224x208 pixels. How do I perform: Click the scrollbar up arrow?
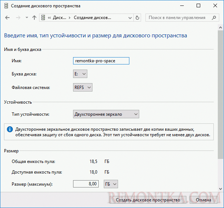click(x=220, y=27)
